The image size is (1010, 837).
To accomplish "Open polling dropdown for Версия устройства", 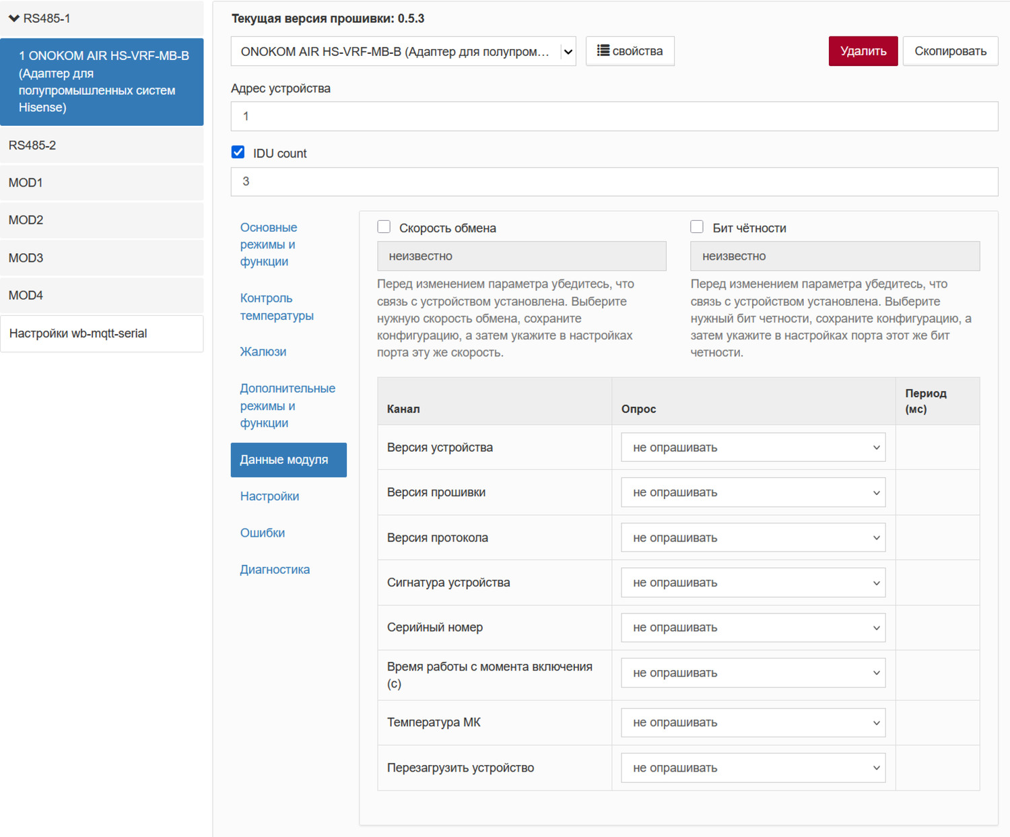I will click(753, 448).
